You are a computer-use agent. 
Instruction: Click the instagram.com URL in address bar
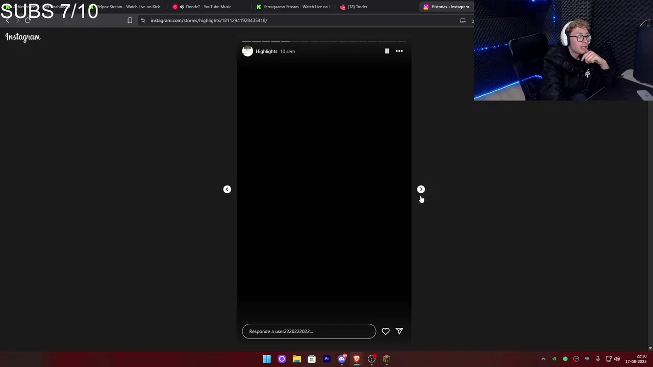click(209, 20)
